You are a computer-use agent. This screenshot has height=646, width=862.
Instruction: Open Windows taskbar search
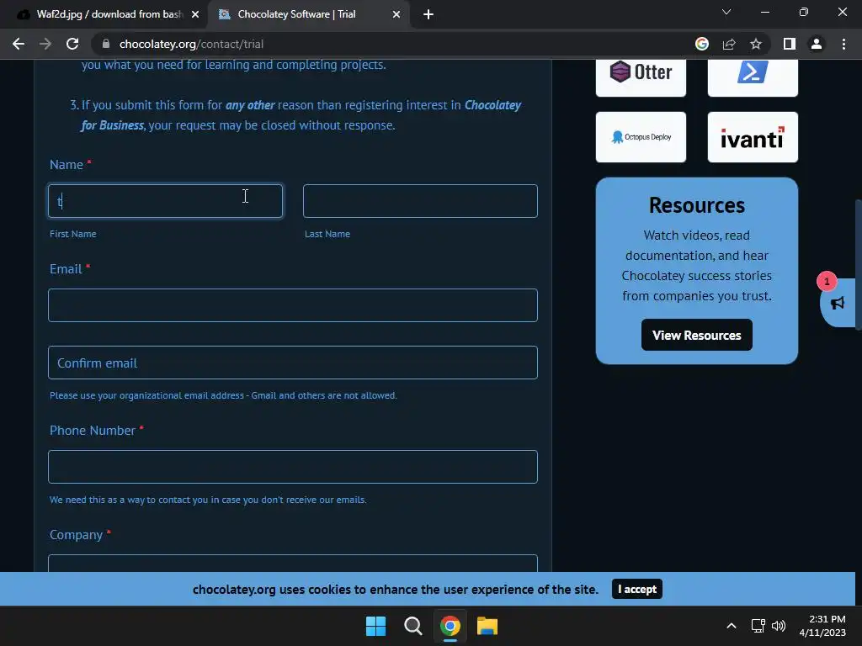412,626
